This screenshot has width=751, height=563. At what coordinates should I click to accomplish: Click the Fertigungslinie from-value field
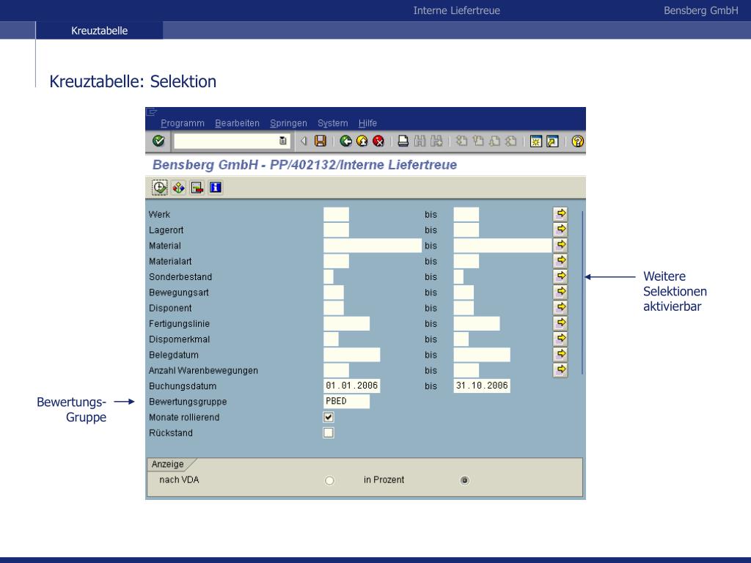[347, 323]
